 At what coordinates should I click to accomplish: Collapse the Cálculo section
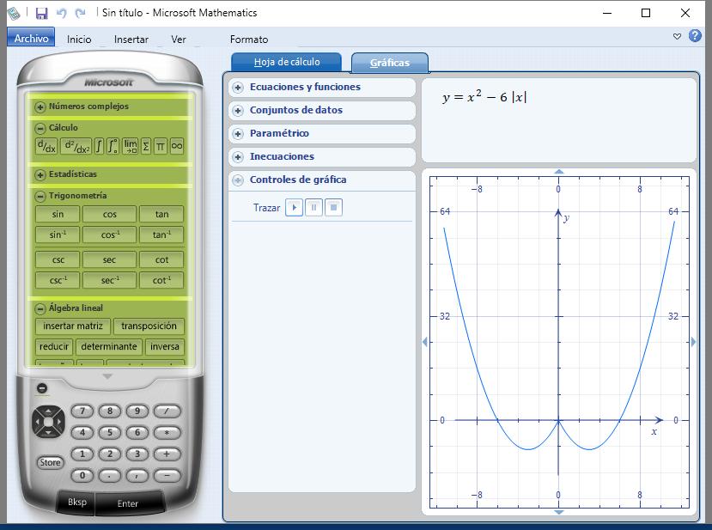(40, 129)
